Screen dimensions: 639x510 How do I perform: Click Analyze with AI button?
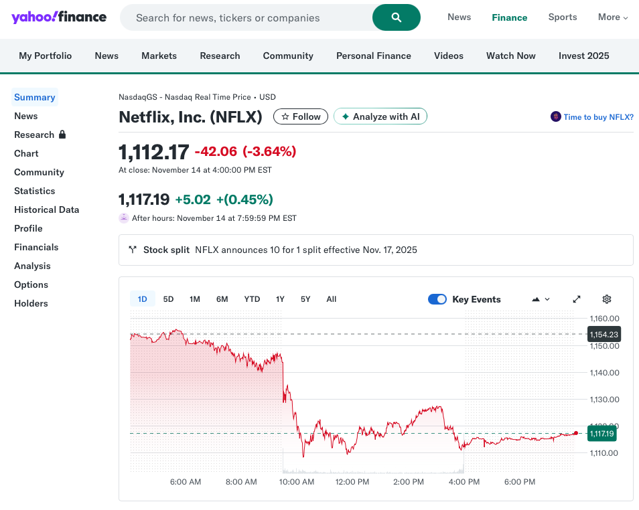coord(380,116)
